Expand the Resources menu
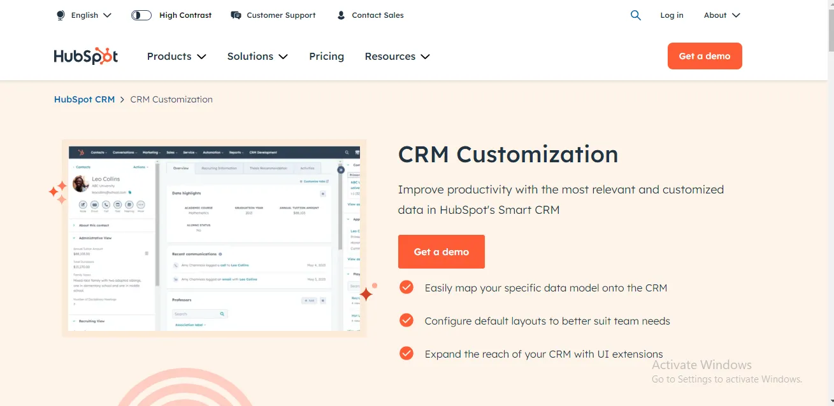The image size is (834, 406). 397,57
